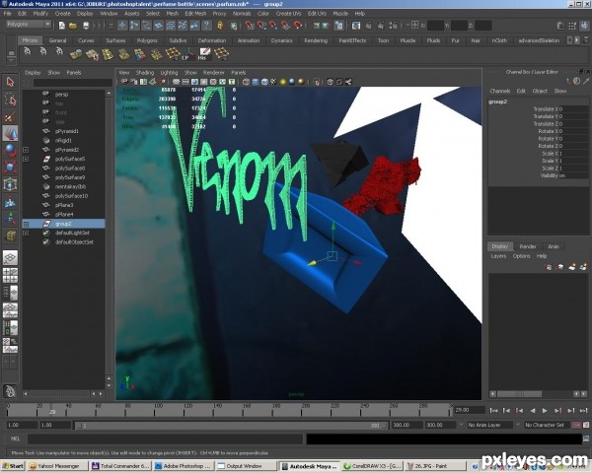
Task: Click the CP center pivot shelf icon
Action: point(187,54)
